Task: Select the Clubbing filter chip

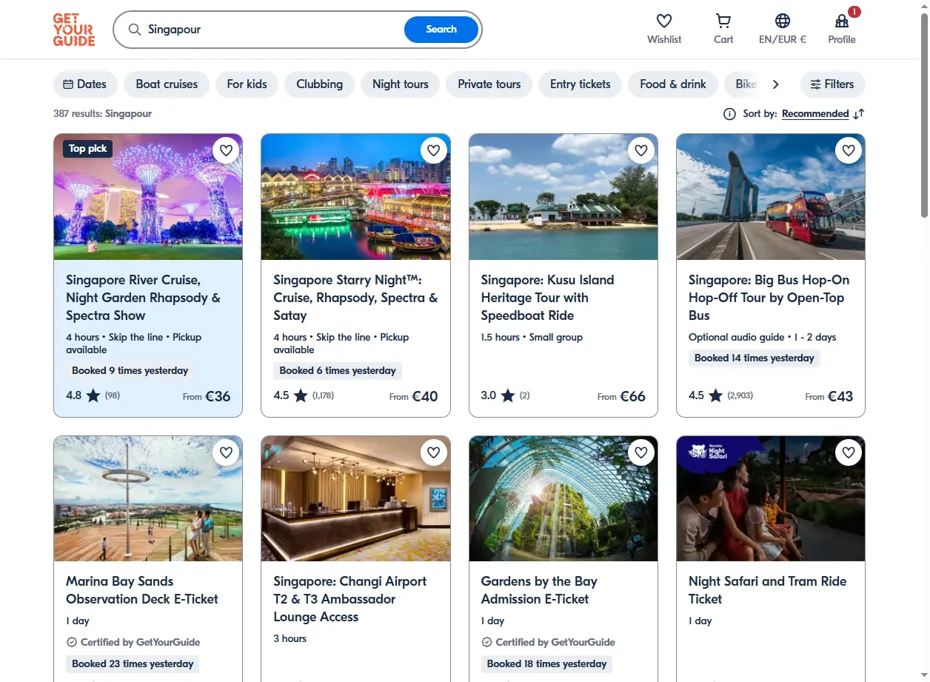Action: (x=319, y=84)
